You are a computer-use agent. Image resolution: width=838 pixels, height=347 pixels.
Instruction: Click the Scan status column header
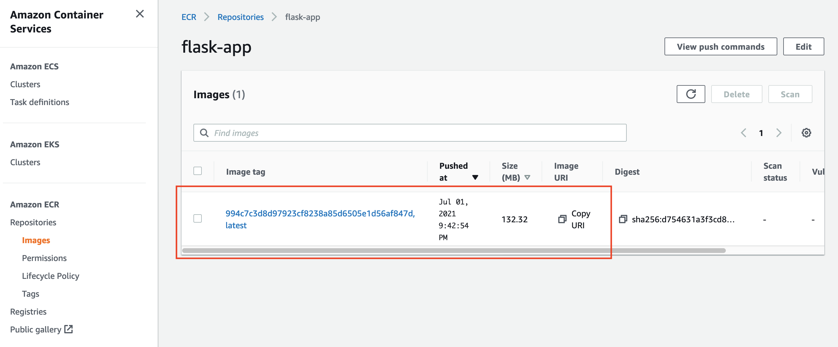pyautogui.click(x=775, y=172)
